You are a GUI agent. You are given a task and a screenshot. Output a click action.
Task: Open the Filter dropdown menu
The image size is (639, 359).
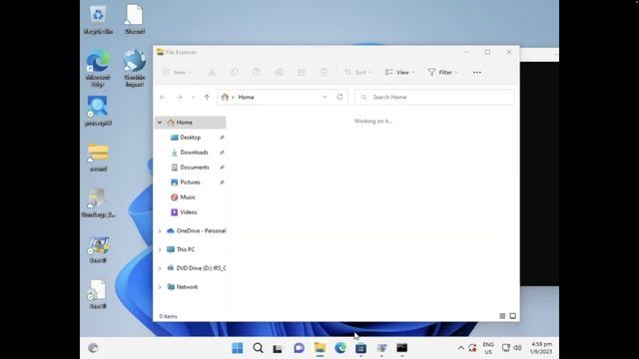(x=443, y=73)
